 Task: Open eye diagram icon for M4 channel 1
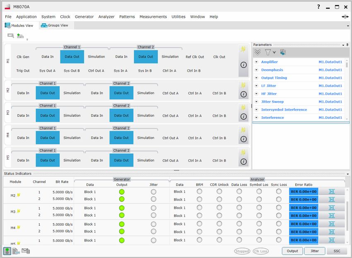point(332,224)
